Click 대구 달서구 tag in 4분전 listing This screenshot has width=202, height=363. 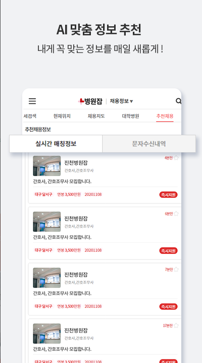[43, 194]
